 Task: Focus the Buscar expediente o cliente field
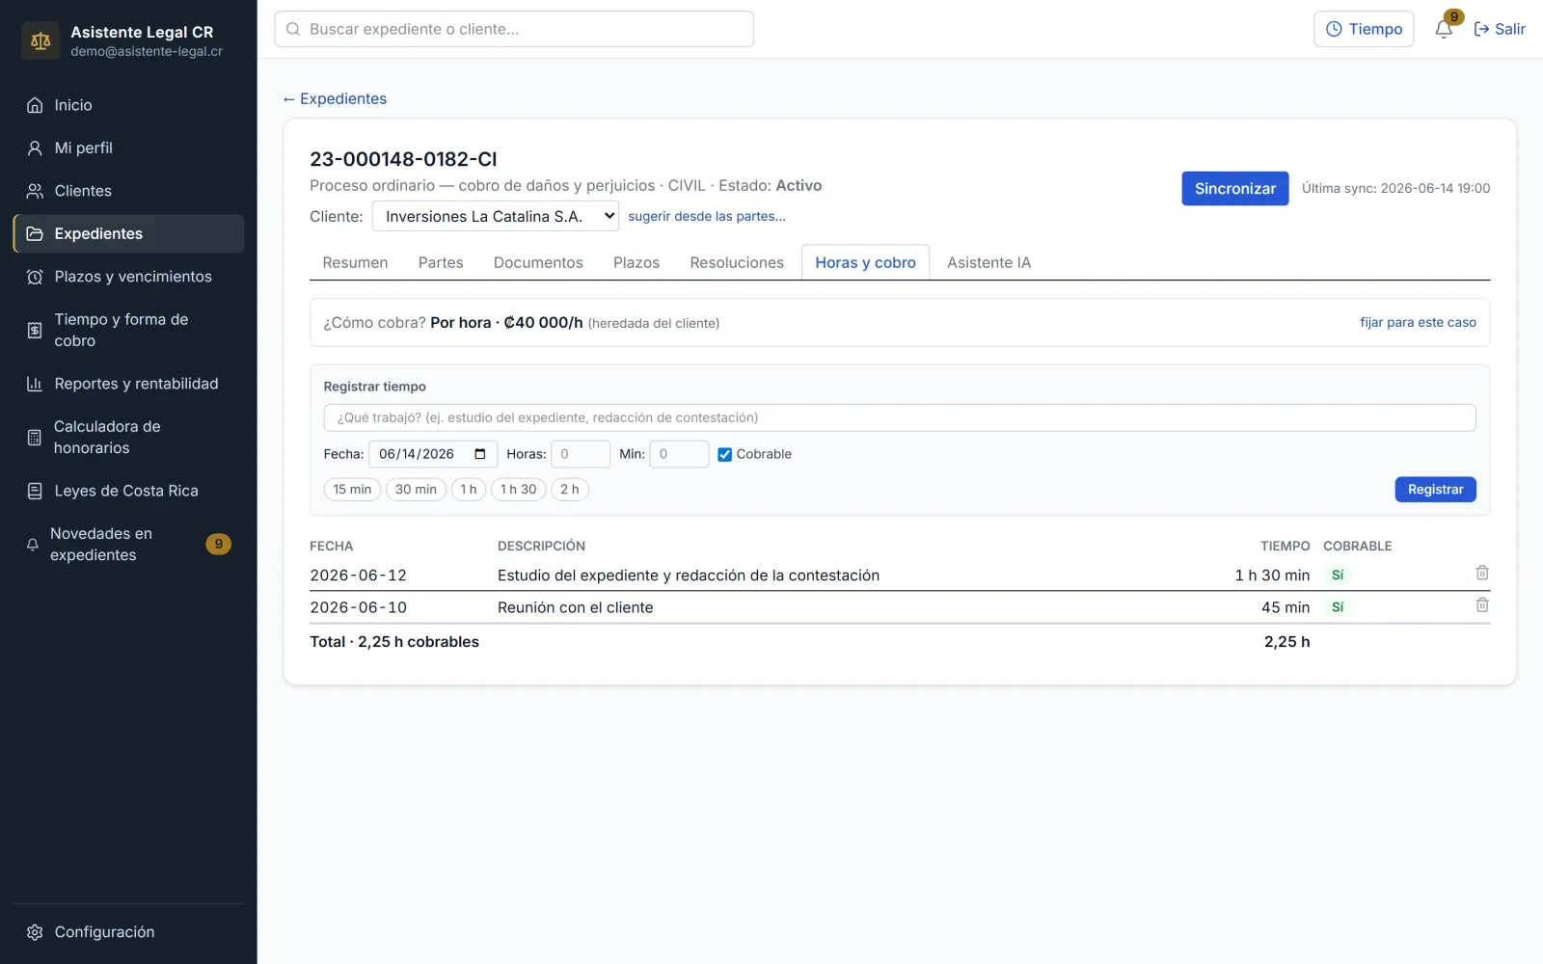[514, 29]
